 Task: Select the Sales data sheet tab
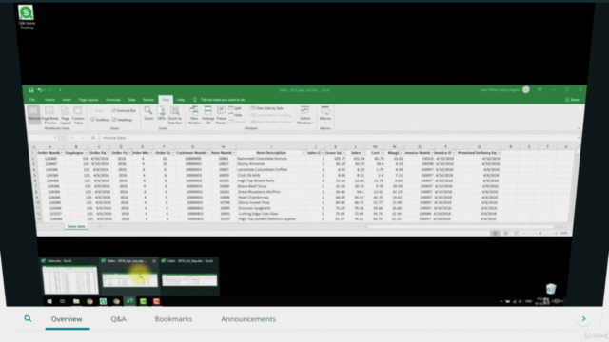(76, 226)
